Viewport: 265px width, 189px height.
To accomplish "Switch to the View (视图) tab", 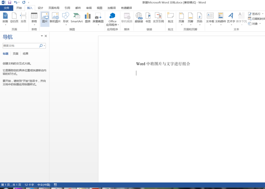I will [100, 8].
